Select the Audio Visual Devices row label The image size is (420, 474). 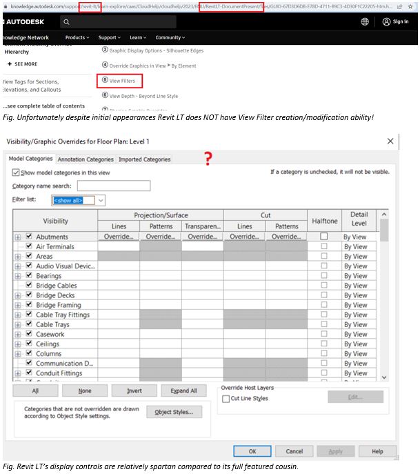[x=66, y=266]
